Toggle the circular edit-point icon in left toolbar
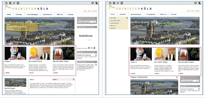This screenshot has height=98, width=205. (x=18, y=3)
